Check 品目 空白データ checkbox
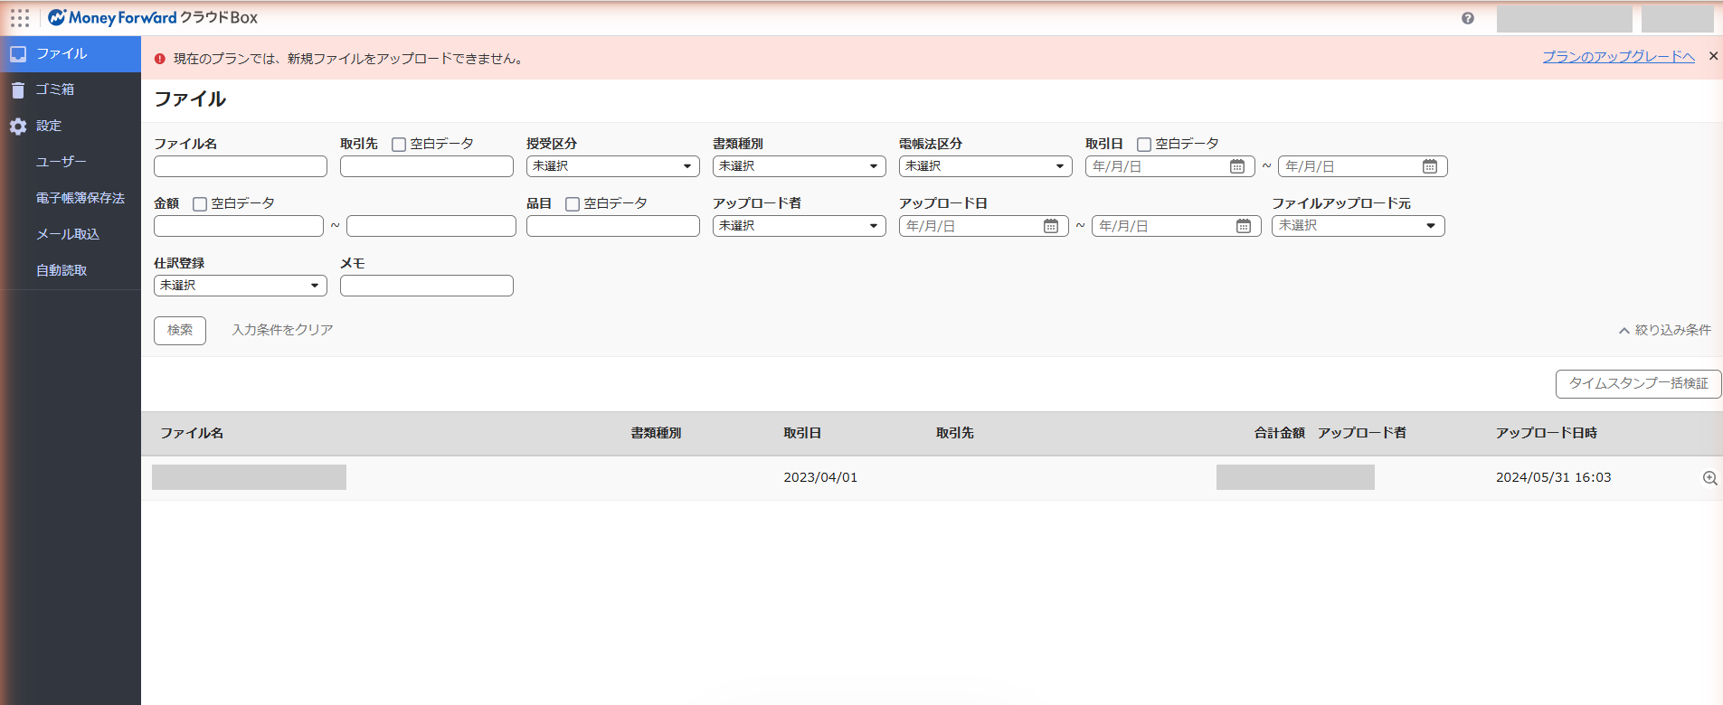The image size is (1723, 705). (573, 204)
